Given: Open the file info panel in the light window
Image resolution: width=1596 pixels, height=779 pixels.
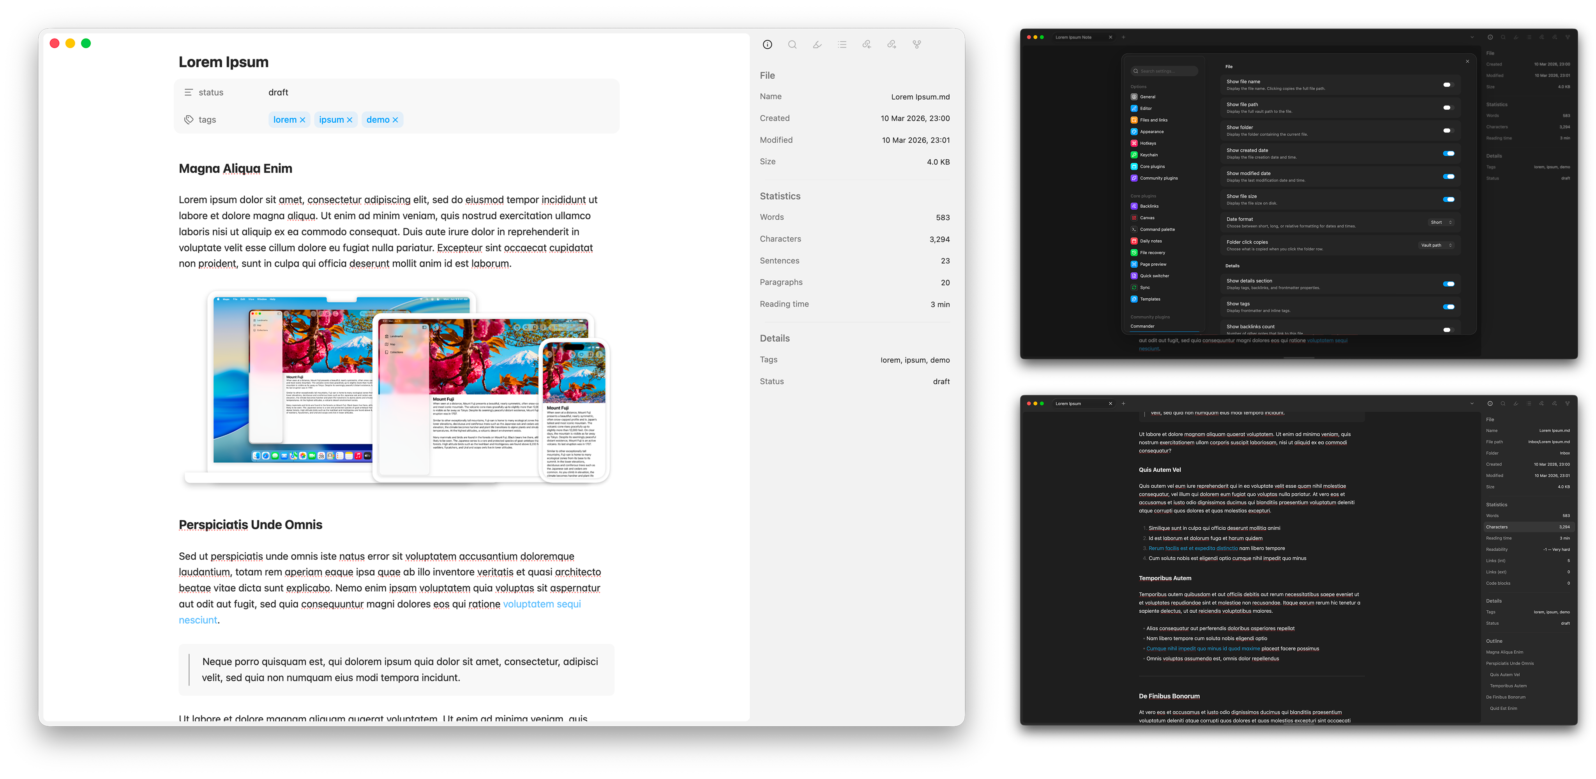Looking at the screenshot, I should click(x=767, y=44).
